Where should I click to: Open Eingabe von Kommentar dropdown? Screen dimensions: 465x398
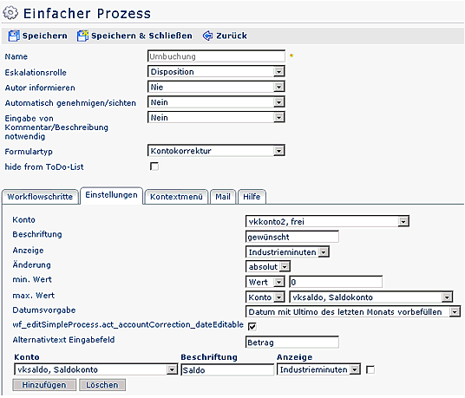point(216,118)
